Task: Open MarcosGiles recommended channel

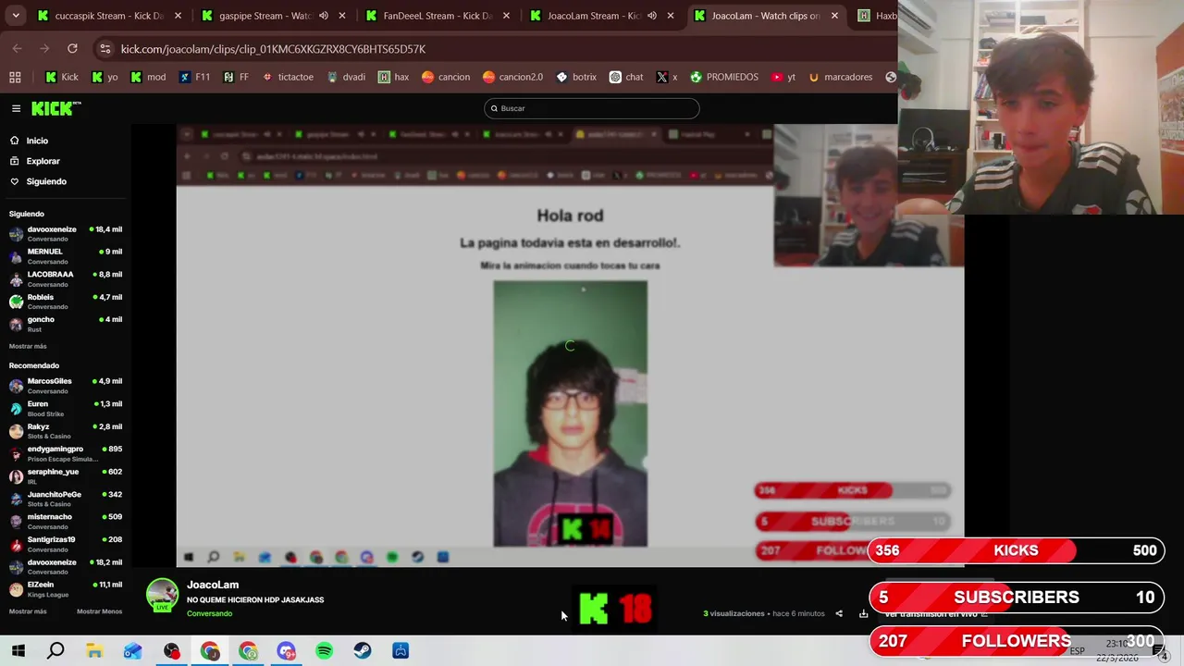Action: click(66, 385)
